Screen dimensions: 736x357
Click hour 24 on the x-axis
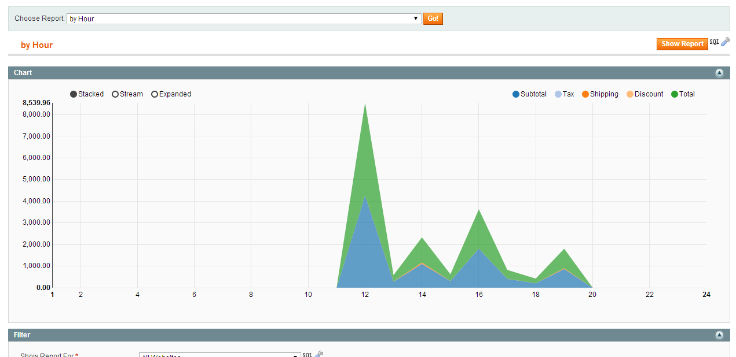tap(706, 295)
